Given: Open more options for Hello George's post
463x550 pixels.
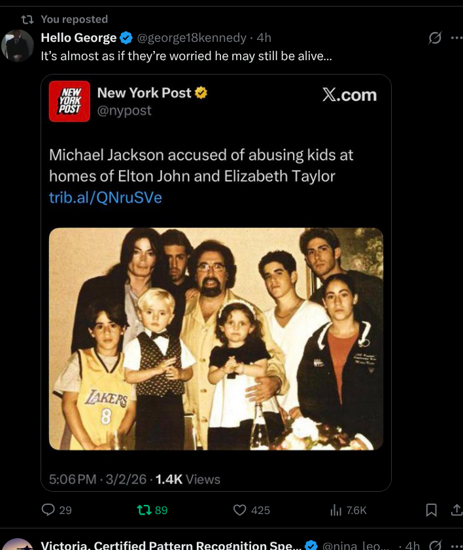Looking at the screenshot, I should [456, 38].
